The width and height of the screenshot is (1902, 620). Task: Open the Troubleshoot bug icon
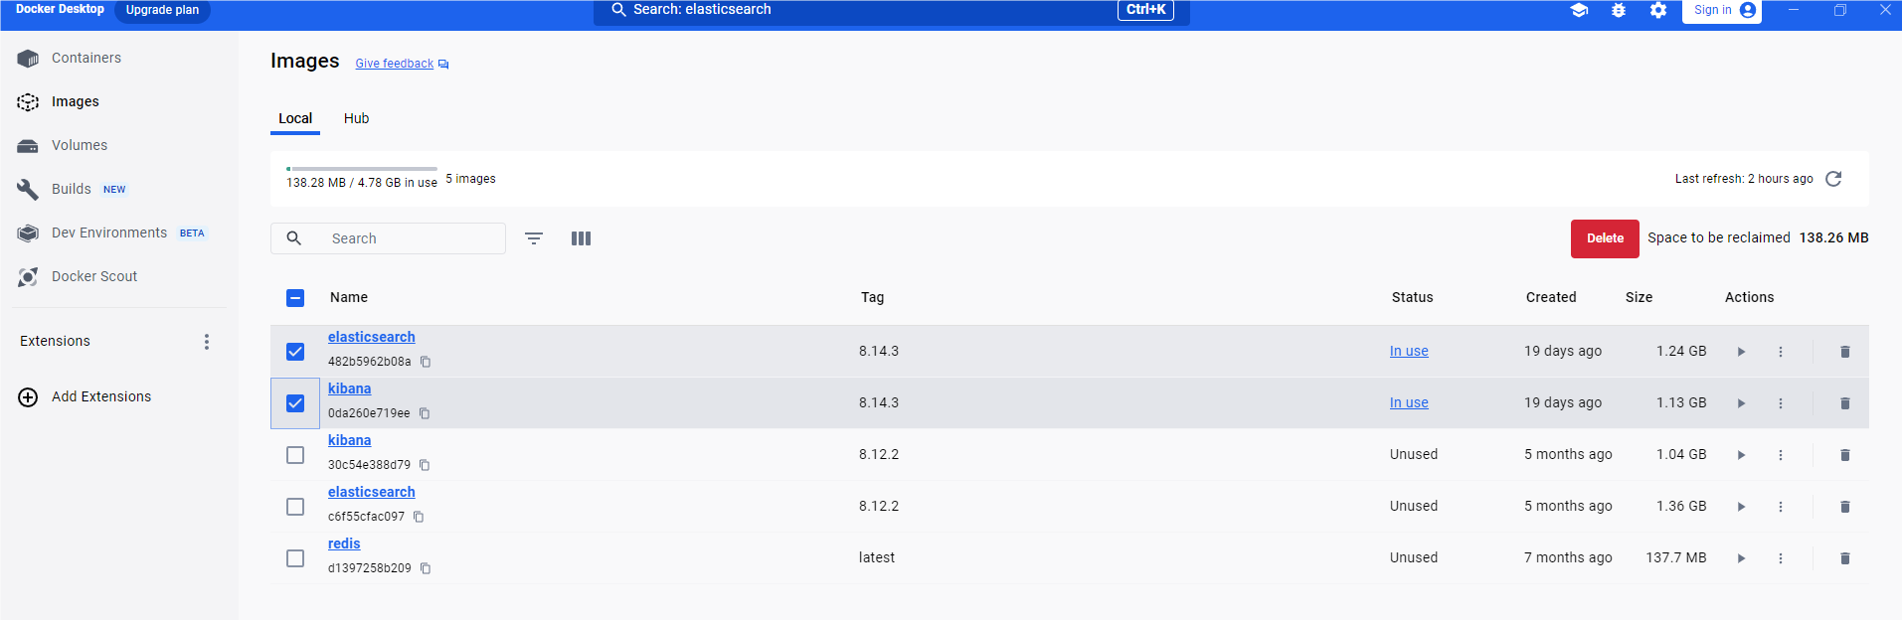click(1619, 10)
